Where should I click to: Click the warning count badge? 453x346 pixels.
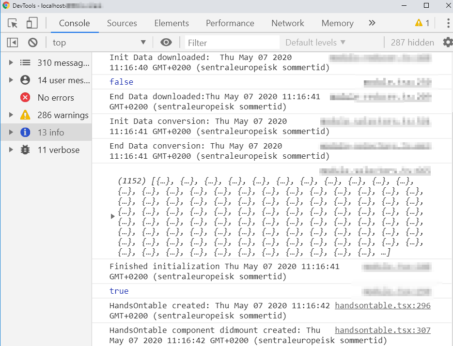pyautogui.click(x=422, y=23)
